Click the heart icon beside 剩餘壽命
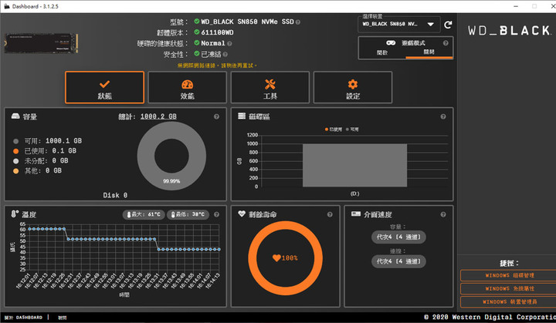Viewport: 556px width, 323px height. coord(242,214)
